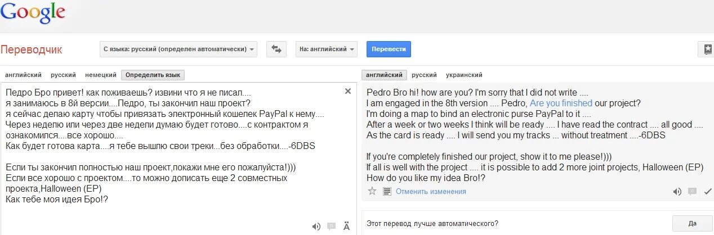Viewport: 714px width, 235px height.
Task: Clear the source text with the X icon
Action: [x=347, y=91]
